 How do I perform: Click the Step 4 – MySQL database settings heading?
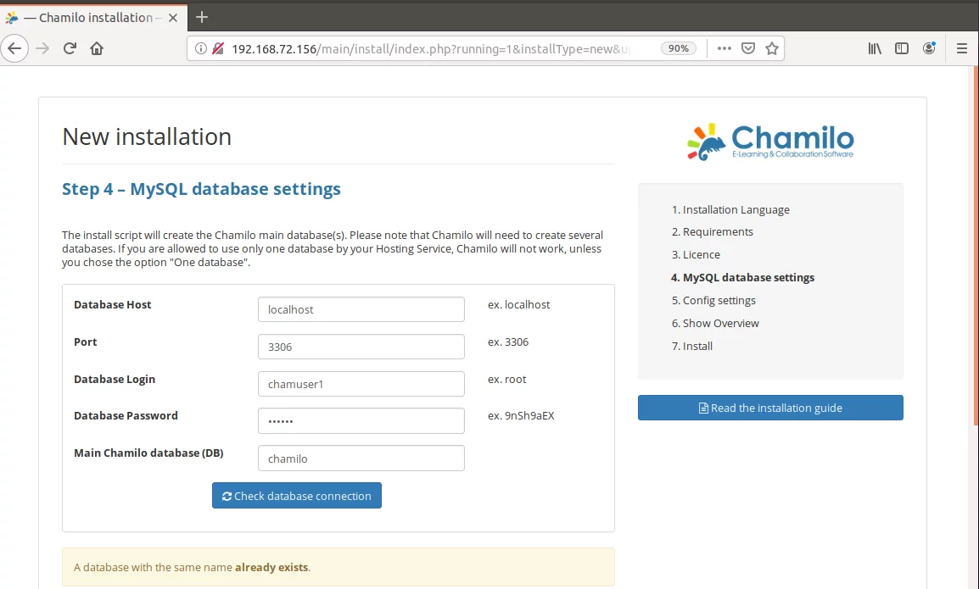(201, 188)
